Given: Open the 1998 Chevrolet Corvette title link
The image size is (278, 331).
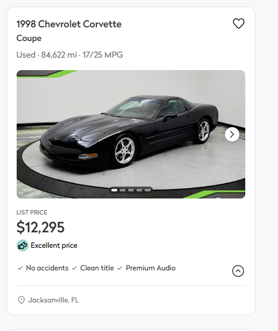Looking at the screenshot, I should click(x=69, y=24).
